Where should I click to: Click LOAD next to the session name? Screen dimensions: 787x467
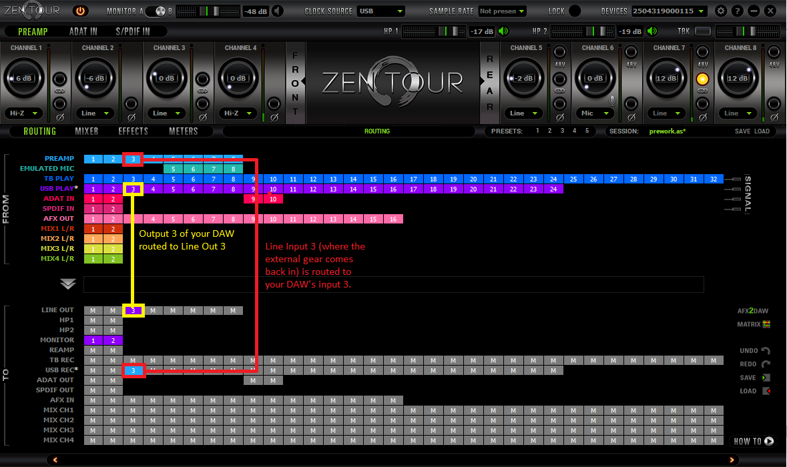click(x=762, y=131)
